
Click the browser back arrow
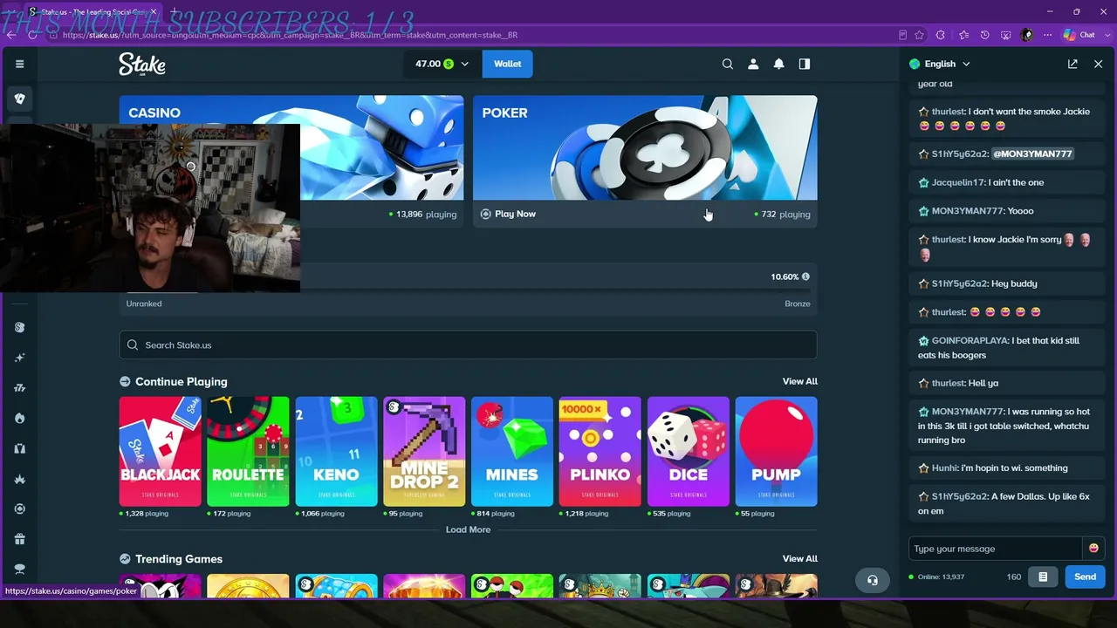11,35
